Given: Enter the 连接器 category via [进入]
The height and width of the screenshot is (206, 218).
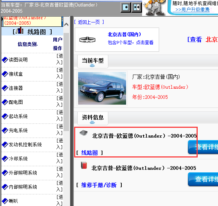Looking at the screenshot, I should [60, 88].
